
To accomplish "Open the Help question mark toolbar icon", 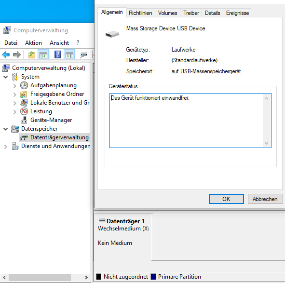I will point(57,54).
